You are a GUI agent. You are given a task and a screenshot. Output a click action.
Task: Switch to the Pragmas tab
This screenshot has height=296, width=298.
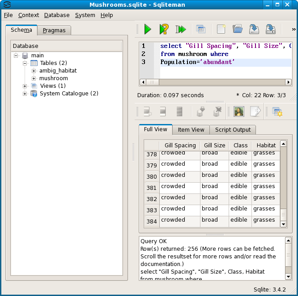[54, 30]
